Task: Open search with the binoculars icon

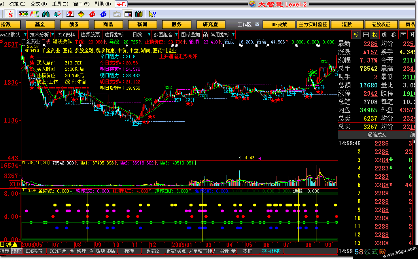Action: [x=46, y=14]
